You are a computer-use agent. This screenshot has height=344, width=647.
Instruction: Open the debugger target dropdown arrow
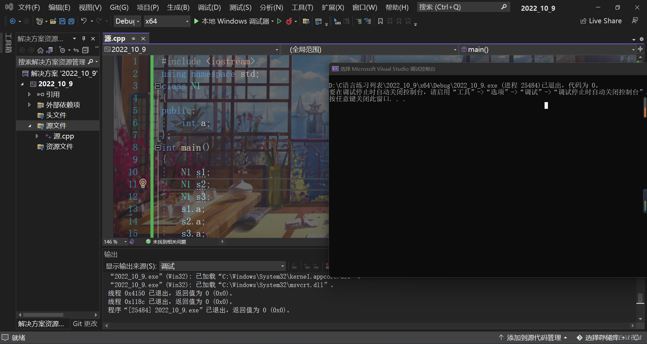pyautogui.click(x=273, y=21)
